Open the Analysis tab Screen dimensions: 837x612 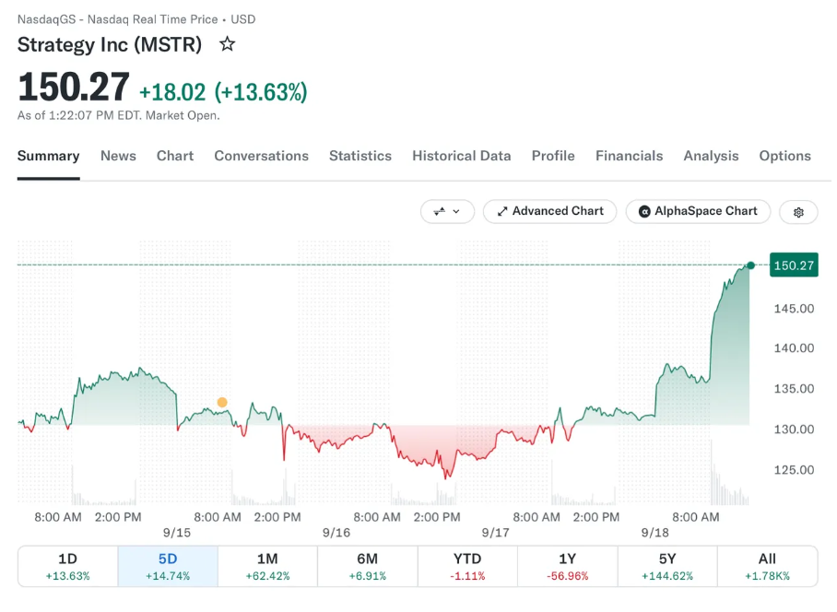(x=711, y=156)
